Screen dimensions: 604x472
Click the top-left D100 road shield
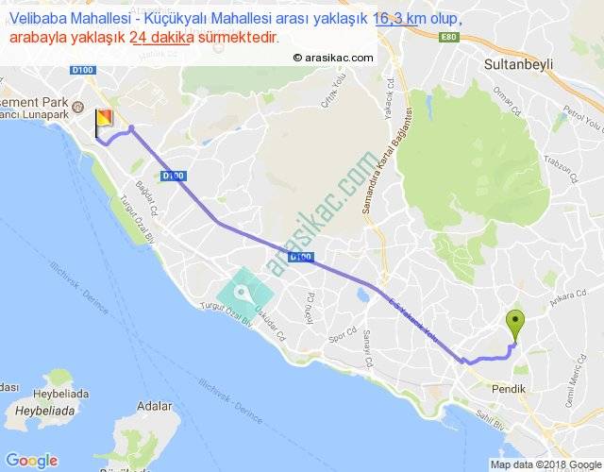point(83,70)
